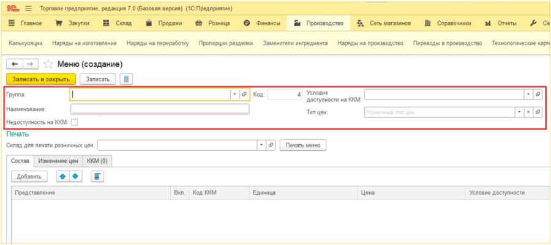The width and height of the screenshot is (551, 245).
Task: Open Склад для печати selection form icon
Action: [270, 145]
